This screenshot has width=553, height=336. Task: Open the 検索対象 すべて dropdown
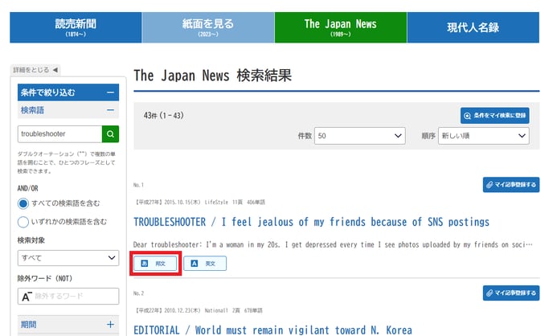coord(68,258)
